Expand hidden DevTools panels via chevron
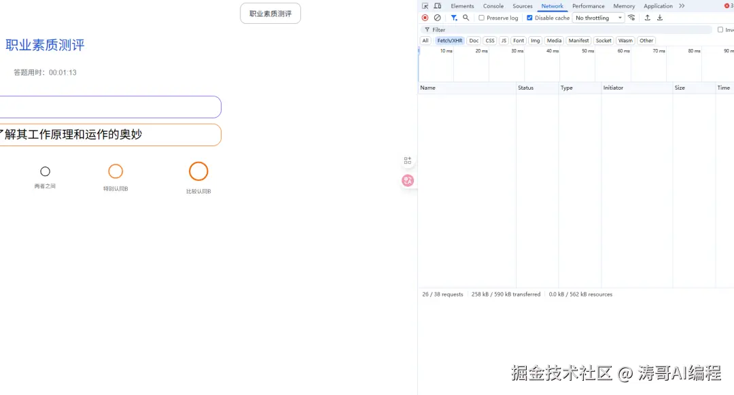734x395 pixels. click(x=681, y=5)
